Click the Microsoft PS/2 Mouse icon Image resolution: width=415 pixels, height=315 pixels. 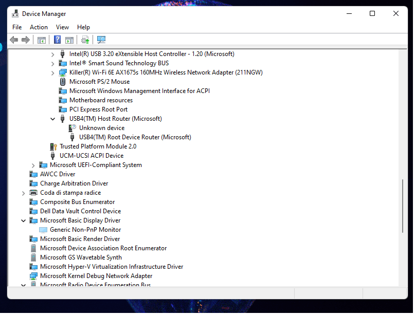(62, 82)
